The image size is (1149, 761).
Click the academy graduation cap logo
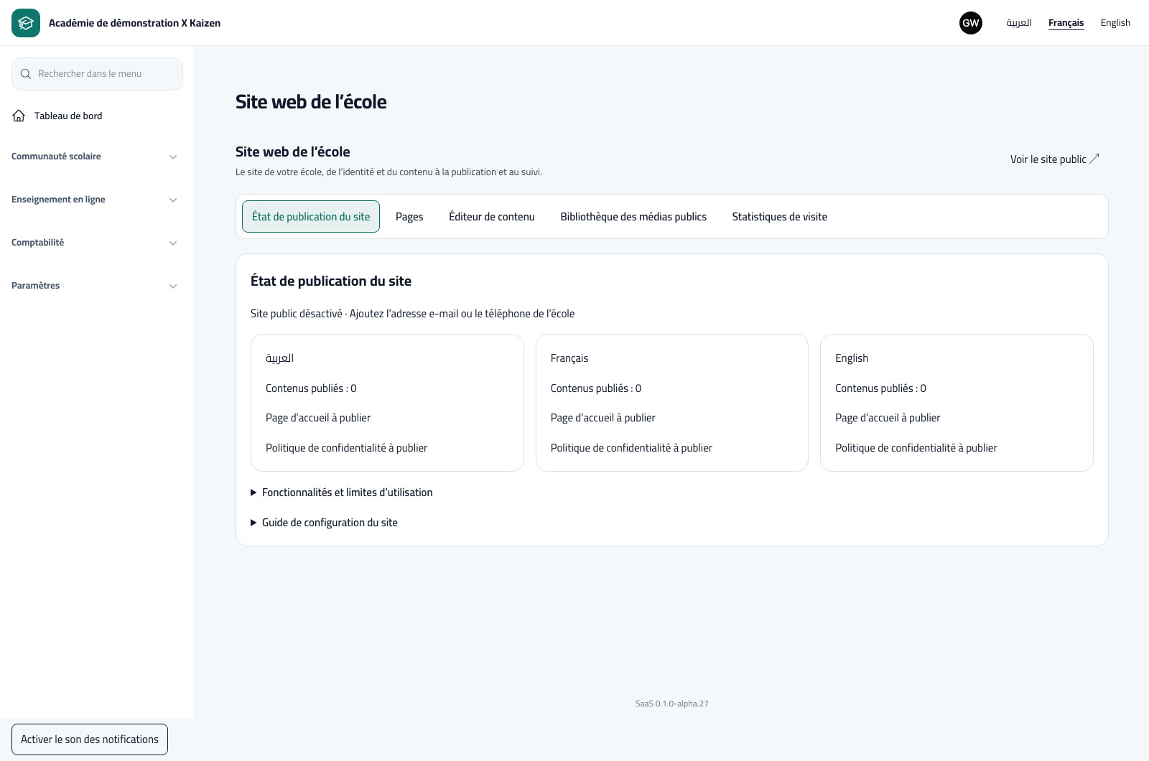[x=26, y=23]
